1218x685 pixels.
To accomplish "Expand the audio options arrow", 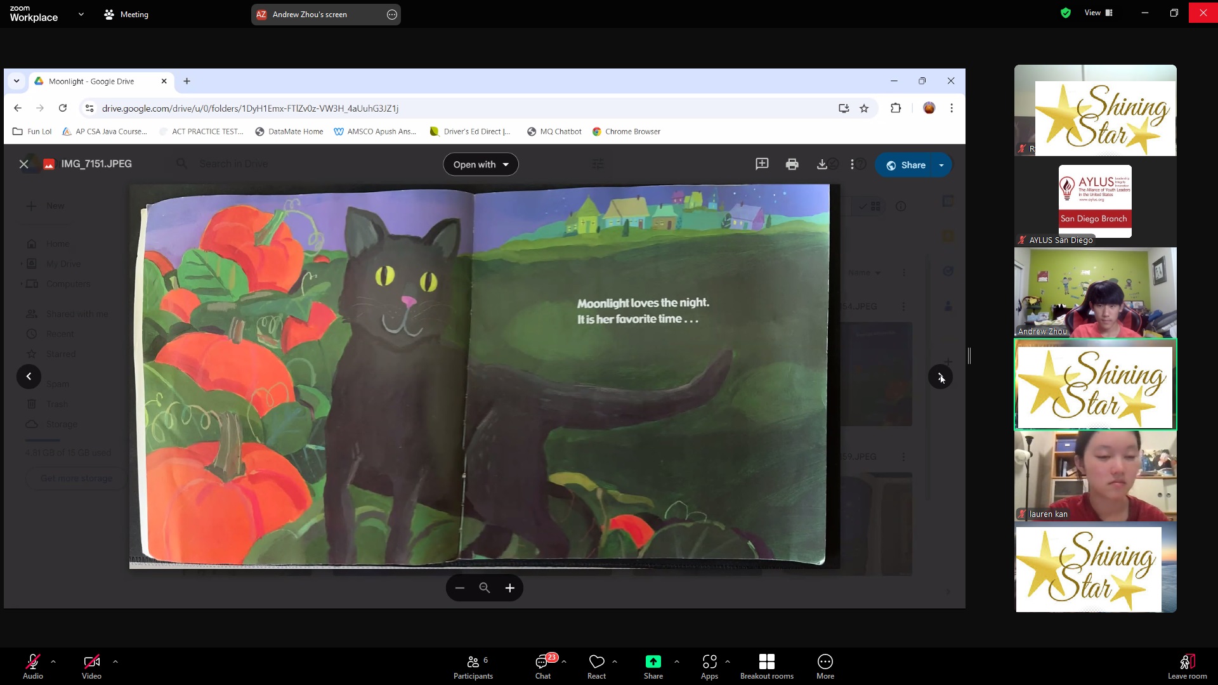I will tap(53, 662).
